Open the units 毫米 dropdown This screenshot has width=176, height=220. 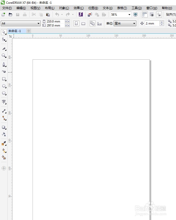[134, 23]
